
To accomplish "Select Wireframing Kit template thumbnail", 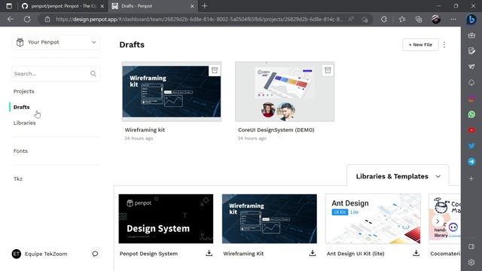I will (270, 218).
